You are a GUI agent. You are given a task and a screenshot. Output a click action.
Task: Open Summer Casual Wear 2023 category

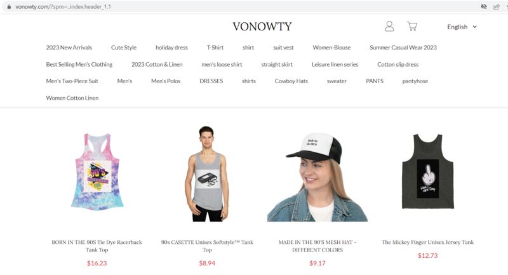pos(403,47)
